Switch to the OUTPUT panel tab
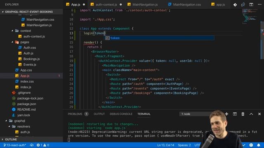 pyautogui.click(x=99, y=114)
